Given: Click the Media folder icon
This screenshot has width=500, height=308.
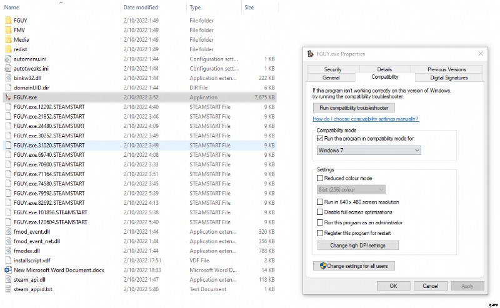Looking at the screenshot, I should (8, 39).
